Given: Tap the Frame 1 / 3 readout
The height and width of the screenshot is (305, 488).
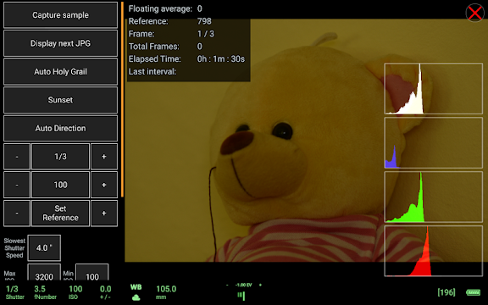Looking at the screenshot, I should 171,34.
